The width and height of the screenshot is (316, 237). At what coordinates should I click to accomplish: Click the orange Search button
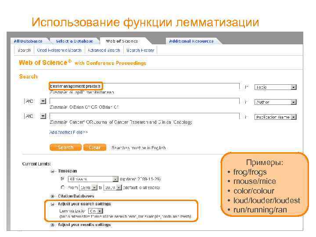click(65, 147)
